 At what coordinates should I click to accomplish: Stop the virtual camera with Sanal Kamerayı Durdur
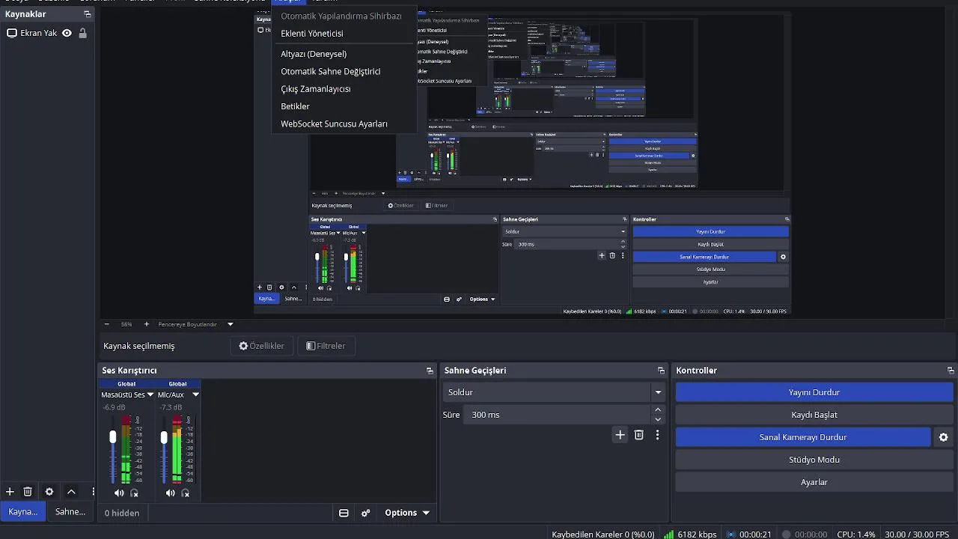coord(803,437)
